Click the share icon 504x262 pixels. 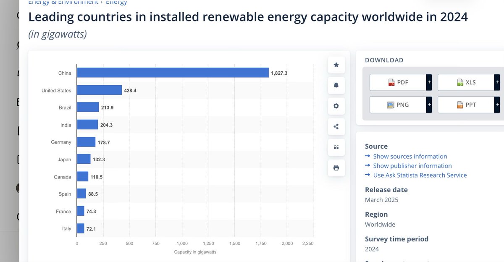[x=336, y=126]
